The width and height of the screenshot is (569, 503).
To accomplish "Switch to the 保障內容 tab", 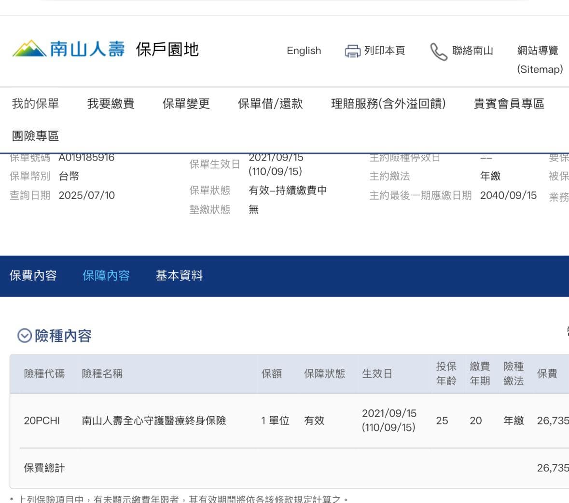I will point(106,276).
